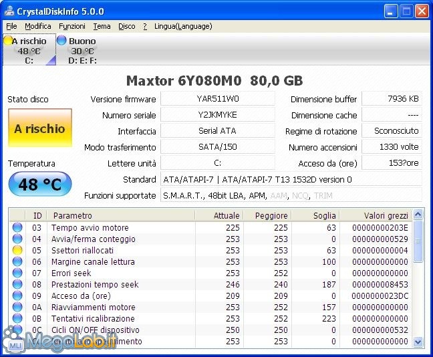Click the Valori grezzi column header
Screen dimensions: 433x357
point(376,215)
